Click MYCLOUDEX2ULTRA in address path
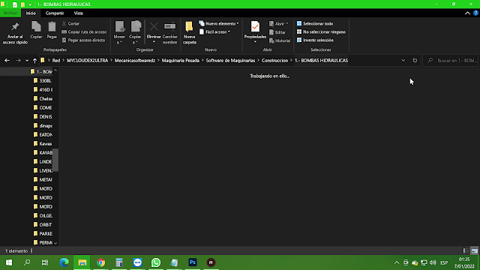 [87, 61]
